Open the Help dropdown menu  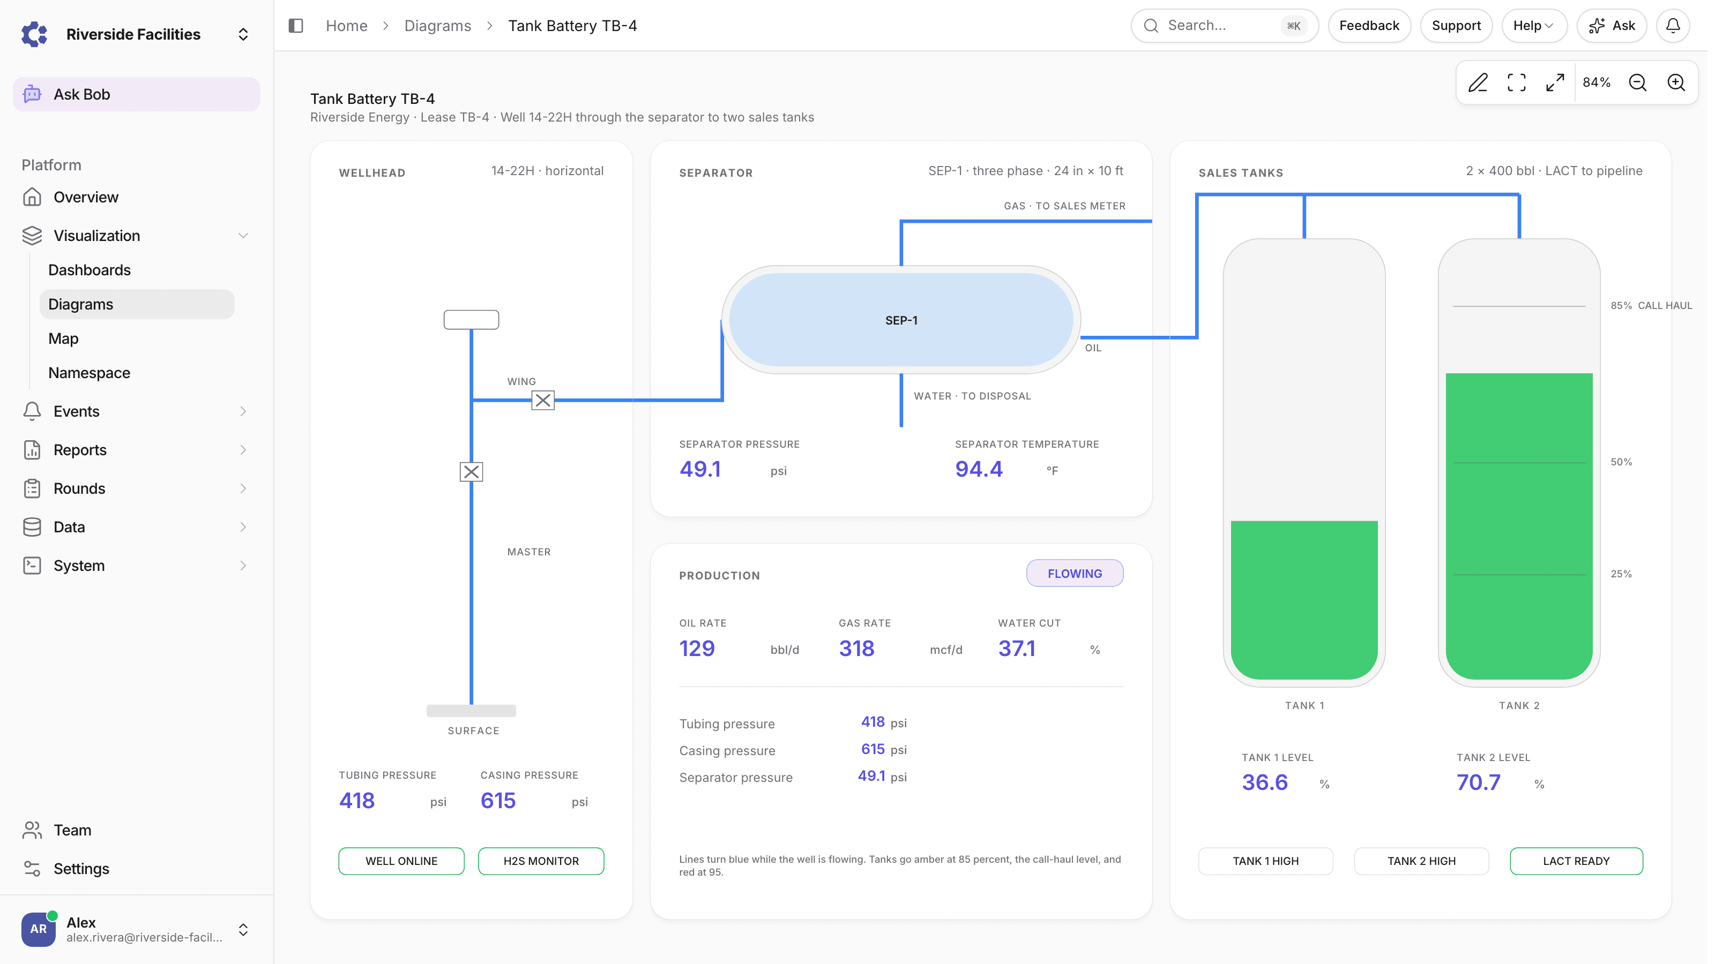(1534, 26)
